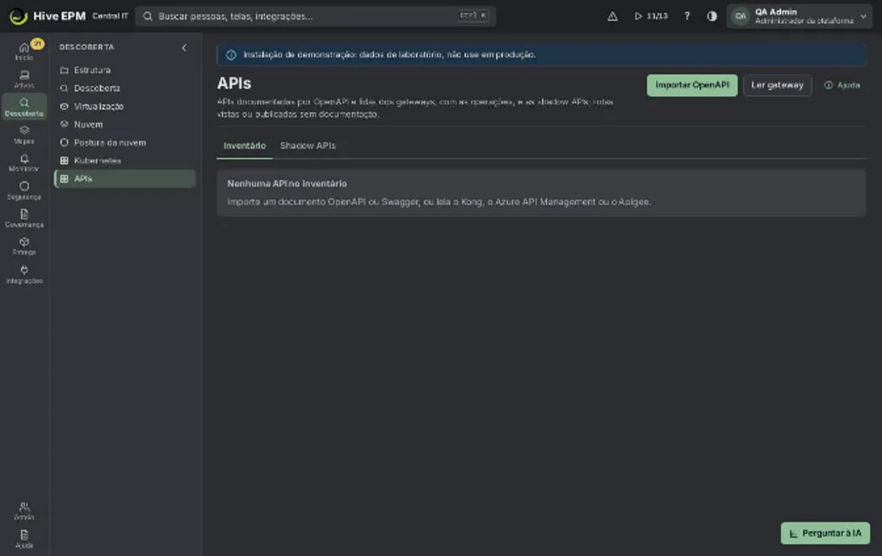The height and width of the screenshot is (556, 882).
Task: Toggle the dark/light theme contrast icon
Action: point(712,16)
